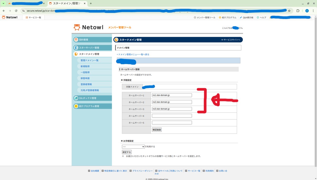Click the orange icon in the スタードメイン管理 header bar
Screen dimensions: 317x180
(x=116, y=40)
